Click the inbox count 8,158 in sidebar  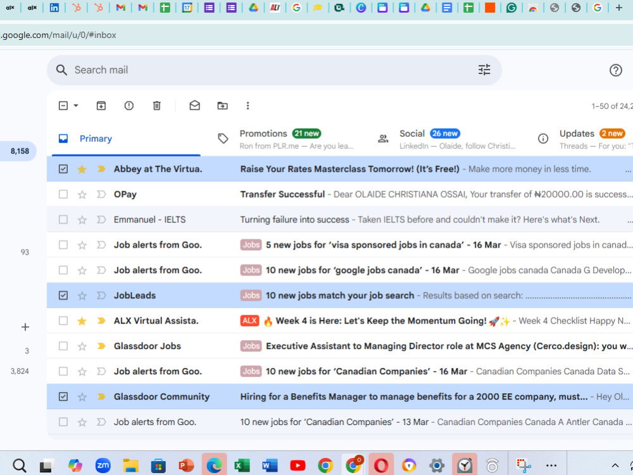[20, 151]
